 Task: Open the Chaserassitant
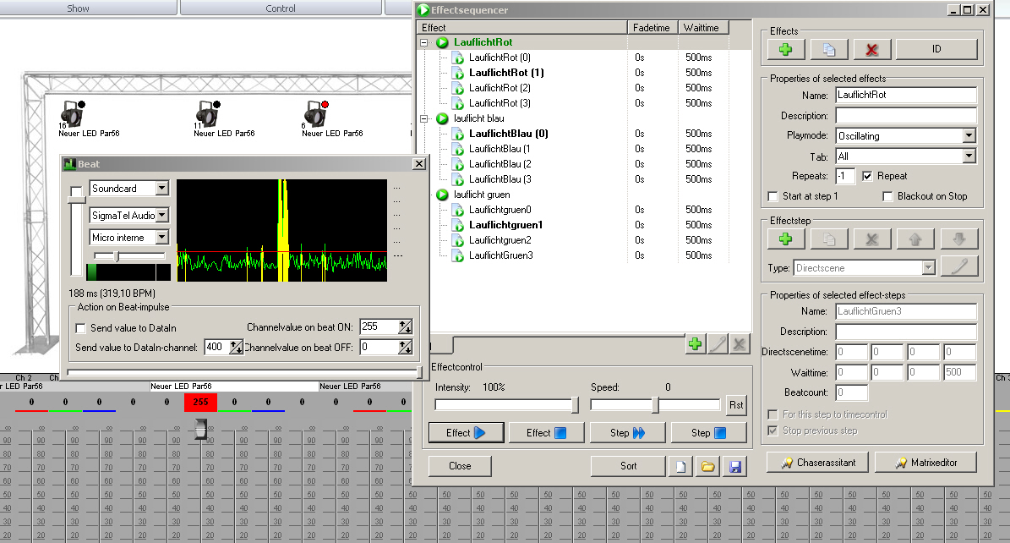(818, 463)
